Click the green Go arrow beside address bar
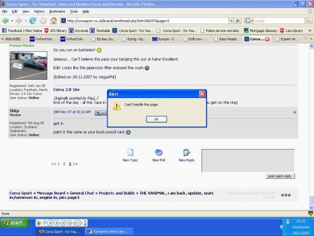314x236 pixels. (238, 20)
